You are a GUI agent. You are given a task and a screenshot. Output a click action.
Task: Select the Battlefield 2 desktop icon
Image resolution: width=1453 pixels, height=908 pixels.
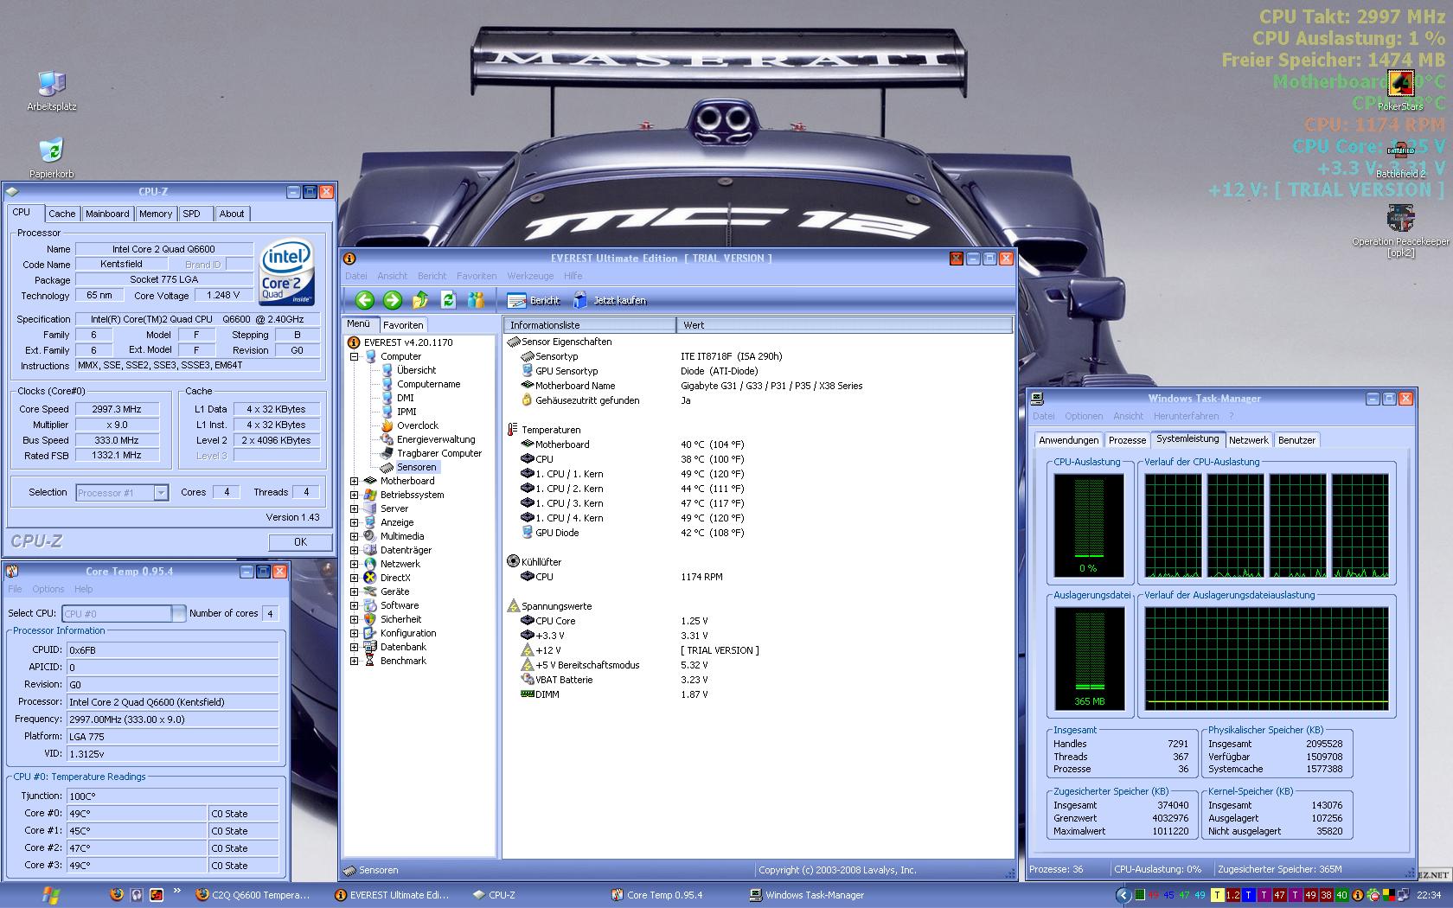coord(1400,158)
